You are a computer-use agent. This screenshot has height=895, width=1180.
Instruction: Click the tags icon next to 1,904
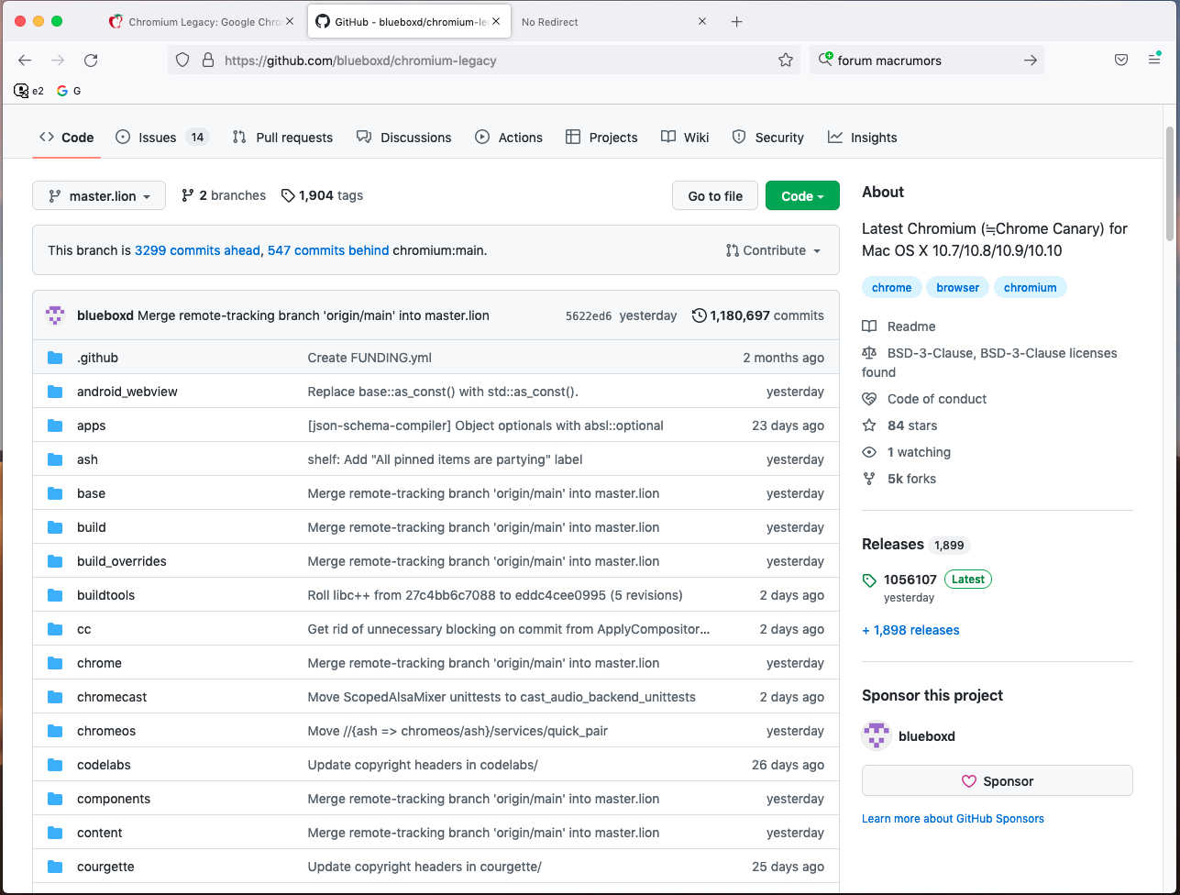pos(288,195)
